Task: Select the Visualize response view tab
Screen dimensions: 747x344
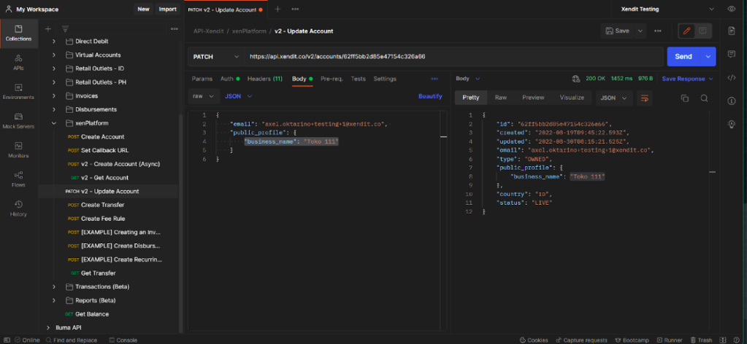Action: [572, 98]
